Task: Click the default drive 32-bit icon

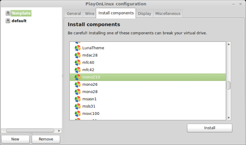Action: [8, 21]
